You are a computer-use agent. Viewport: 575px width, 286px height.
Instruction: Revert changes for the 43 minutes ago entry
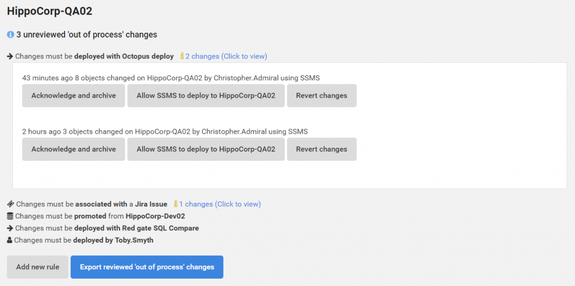click(x=322, y=96)
